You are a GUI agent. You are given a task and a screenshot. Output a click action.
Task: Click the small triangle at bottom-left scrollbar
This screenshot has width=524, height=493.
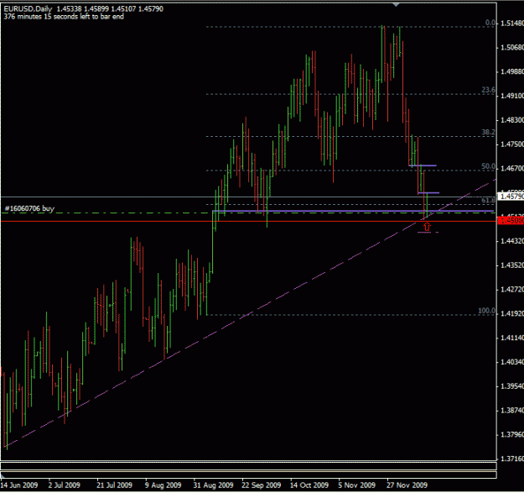[3, 475]
